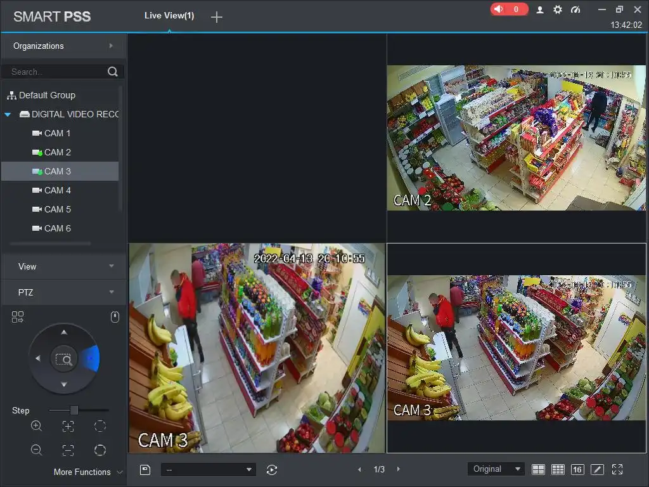Open the settings gear icon
Screen dimensions: 649x487
(x=558, y=10)
